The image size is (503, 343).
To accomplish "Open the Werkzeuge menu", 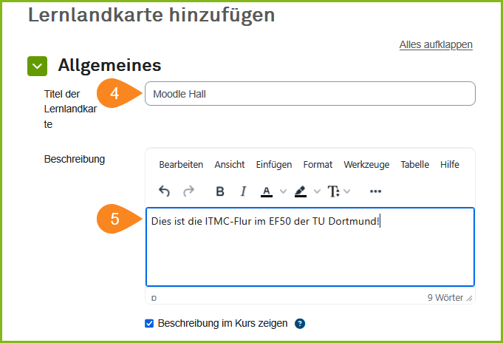I will [366, 164].
